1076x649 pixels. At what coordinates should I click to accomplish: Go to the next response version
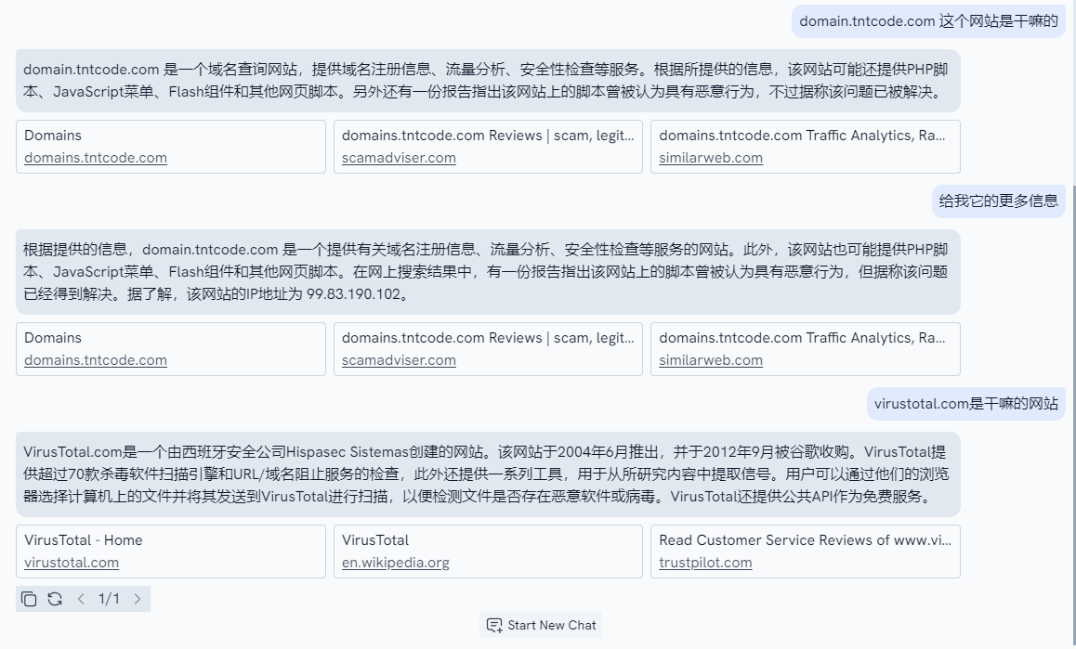138,599
